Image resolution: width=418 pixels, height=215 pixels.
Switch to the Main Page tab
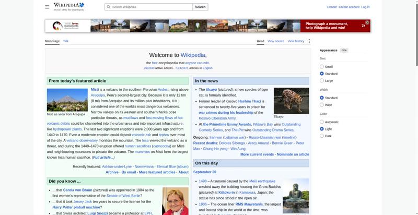52,41
